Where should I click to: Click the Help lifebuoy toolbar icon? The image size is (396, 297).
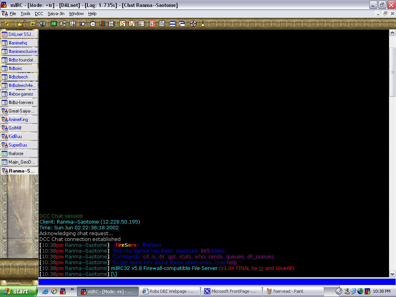(x=193, y=24)
